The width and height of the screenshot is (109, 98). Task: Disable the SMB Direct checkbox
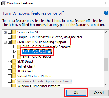pos(10,62)
